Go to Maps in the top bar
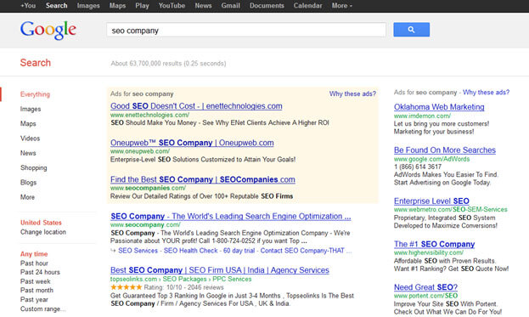 pyautogui.click(x=117, y=6)
